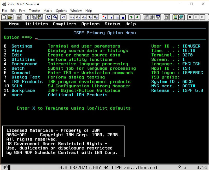Run quick macro 1 button
The image size is (209, 170).
click(x=72, y=17)
